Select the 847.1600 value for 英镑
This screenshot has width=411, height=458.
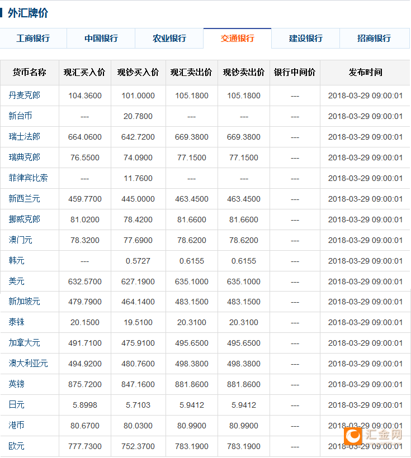138,384
